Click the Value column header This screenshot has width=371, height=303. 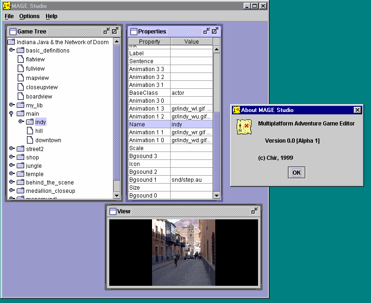(x=192, y=41)
